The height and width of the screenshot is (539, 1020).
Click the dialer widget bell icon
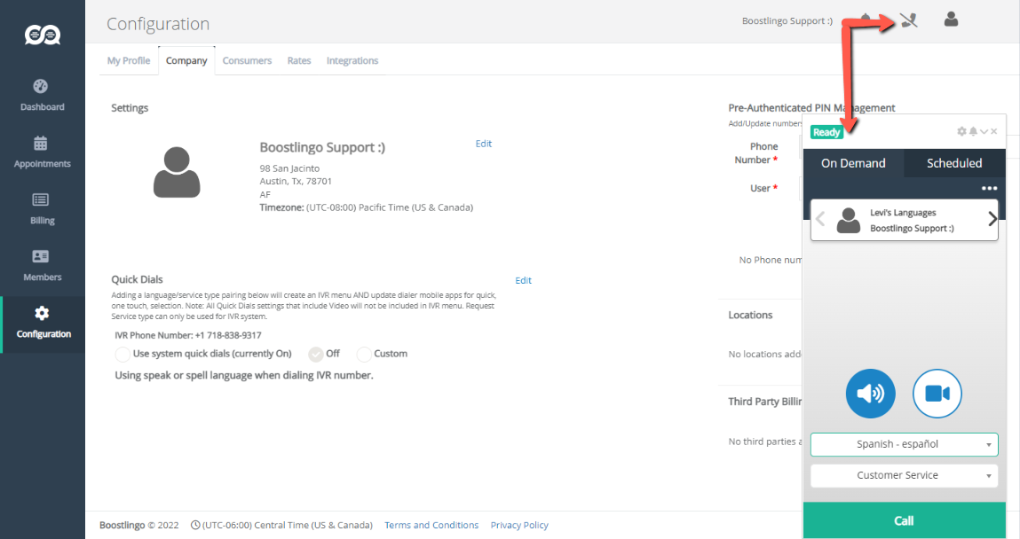(973, 132)
